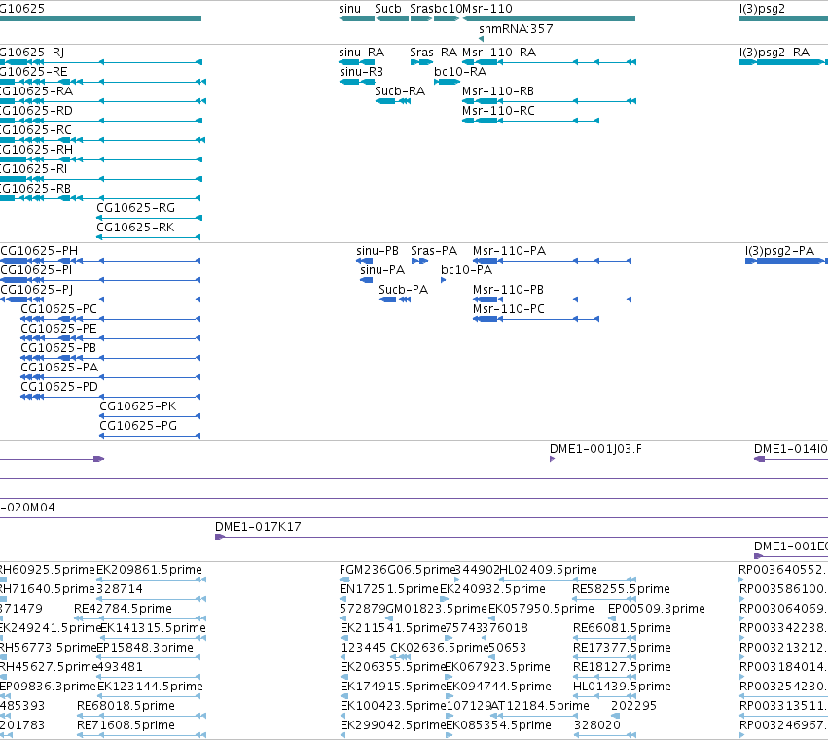Select the CG10625-PB protein label
This screenshot has width=828, height=740.
[58, 348]
